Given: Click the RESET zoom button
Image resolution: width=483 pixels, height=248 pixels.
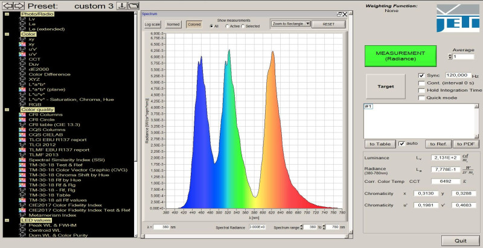Looking at the screenshot, I should pos(328,24).
